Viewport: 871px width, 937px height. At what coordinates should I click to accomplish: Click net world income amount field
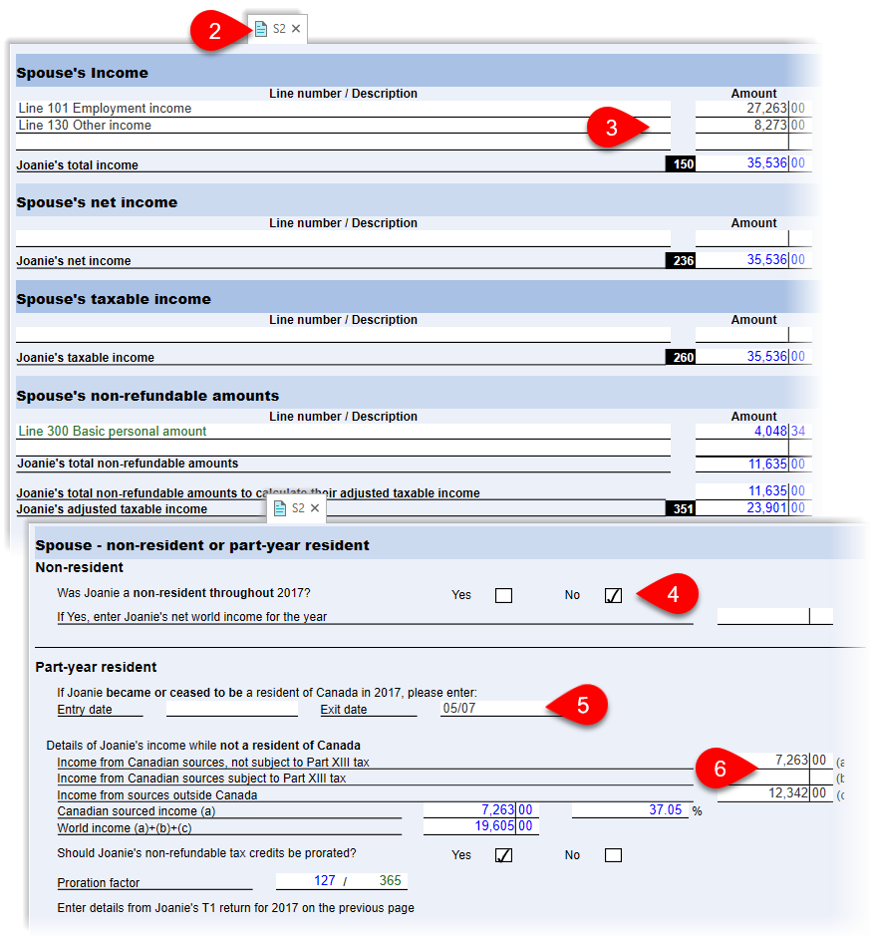pyautogui.click(x=774, y=616)
